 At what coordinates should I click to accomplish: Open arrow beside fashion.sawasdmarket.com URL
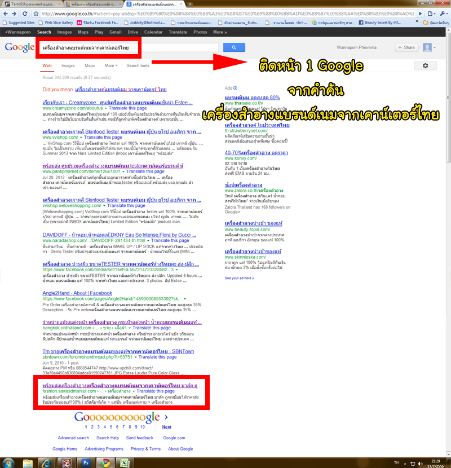pos(134,391)
